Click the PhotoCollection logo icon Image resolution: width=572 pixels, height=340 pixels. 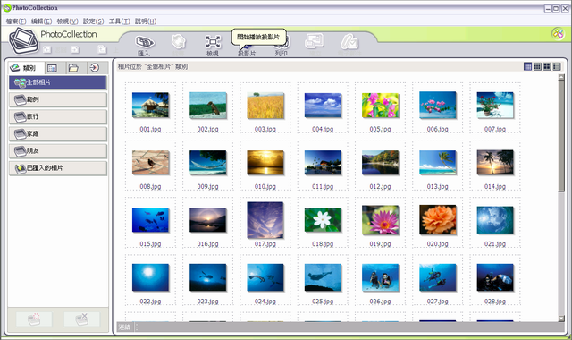pyautogui.click(x=24, y=40)
